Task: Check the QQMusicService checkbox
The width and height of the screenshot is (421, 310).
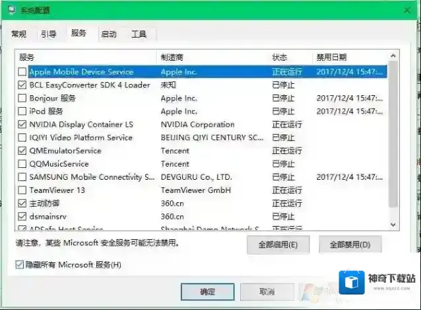Action: [x=22, y=164]
